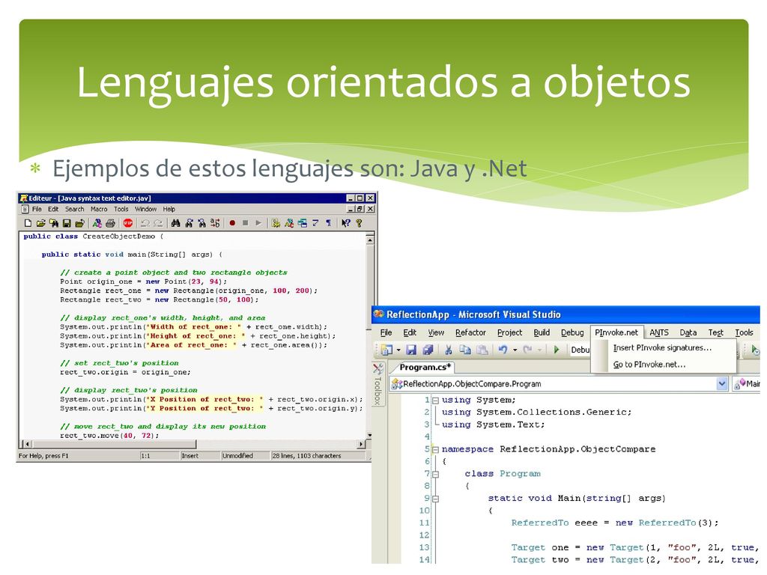The image size is (767, 575).
Task: Select the Program.cs tab
Action: pos(425,367)
